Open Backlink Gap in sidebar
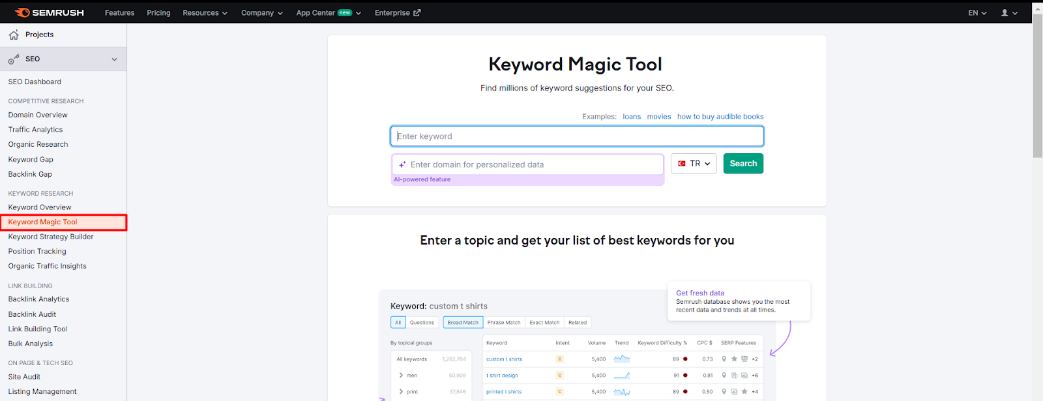The image size is (1043, 401). coord(30,174)
